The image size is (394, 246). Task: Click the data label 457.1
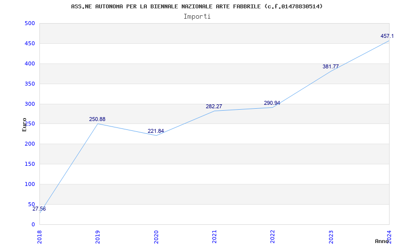[387, 36]
